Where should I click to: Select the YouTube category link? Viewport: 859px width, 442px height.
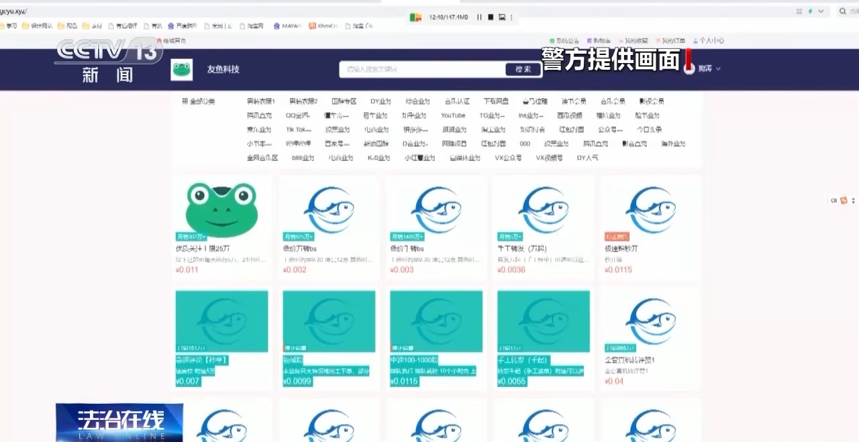[453, 115]
